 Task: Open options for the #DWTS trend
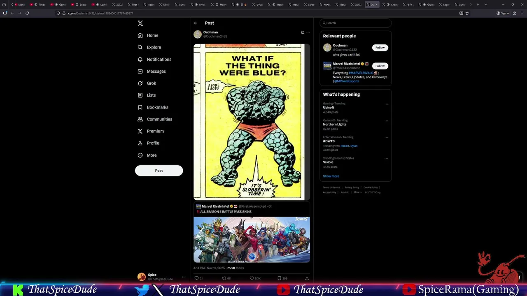tap(386, 138)
